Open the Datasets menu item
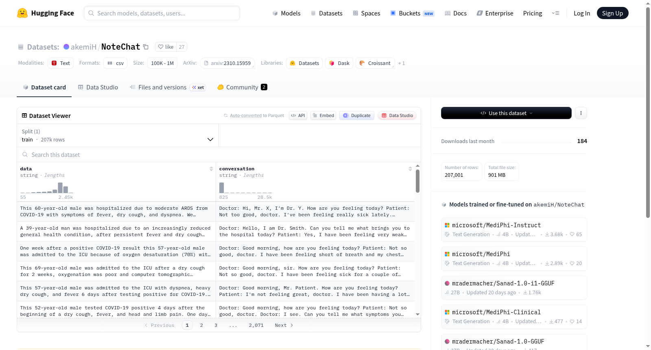This screenshot has height=350, width=651. tap(327, 13)
